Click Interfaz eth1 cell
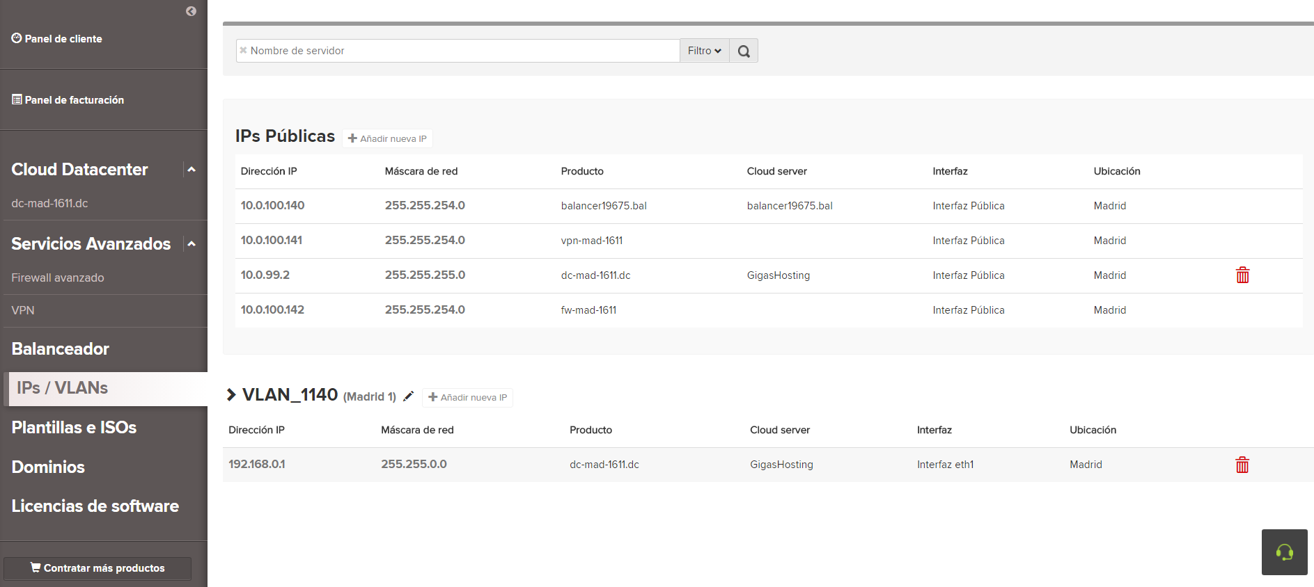This screenshot has width=1314, height=587. [945, 465]
